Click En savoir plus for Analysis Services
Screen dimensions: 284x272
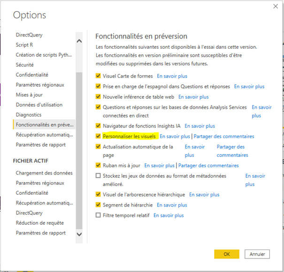click(x=261, y=111)
